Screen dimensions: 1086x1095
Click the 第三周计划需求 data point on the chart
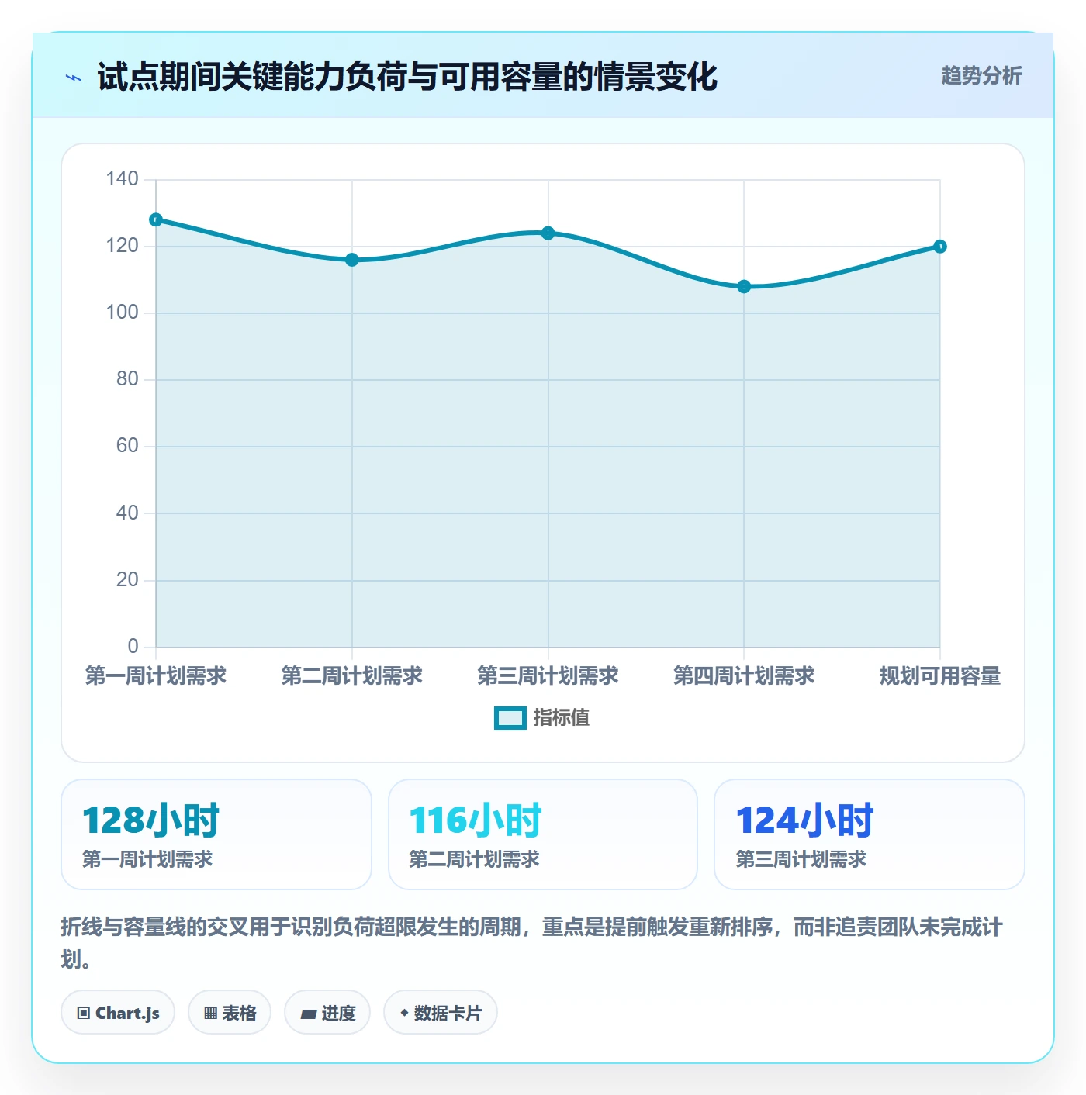coord(548,233)
